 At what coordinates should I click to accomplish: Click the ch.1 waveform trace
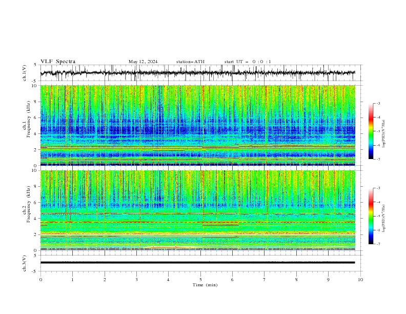click(x=197, y=73)
